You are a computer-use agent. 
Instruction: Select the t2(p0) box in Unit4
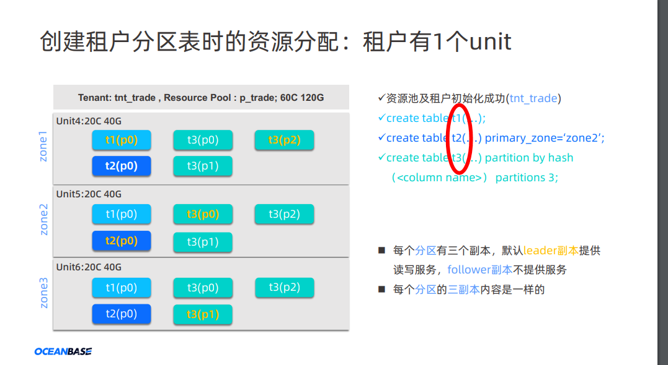click(122, 166)
